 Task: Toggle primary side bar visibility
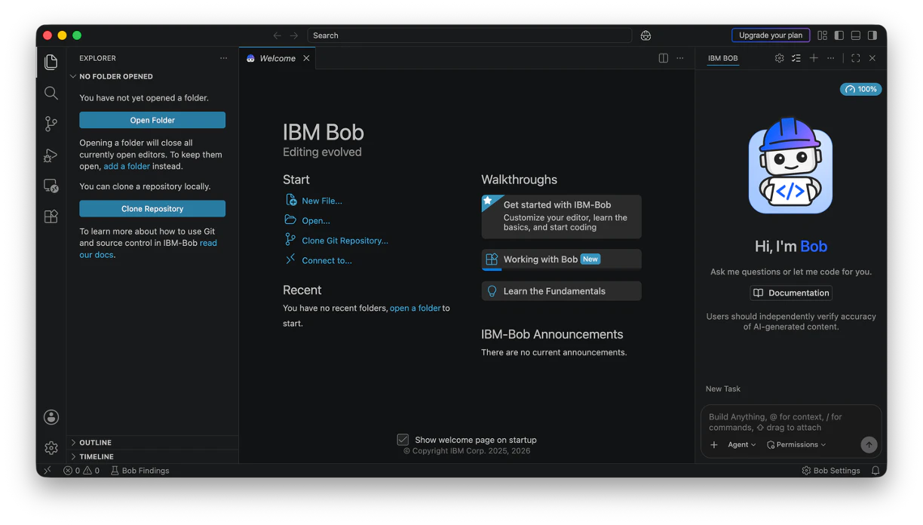839,35
